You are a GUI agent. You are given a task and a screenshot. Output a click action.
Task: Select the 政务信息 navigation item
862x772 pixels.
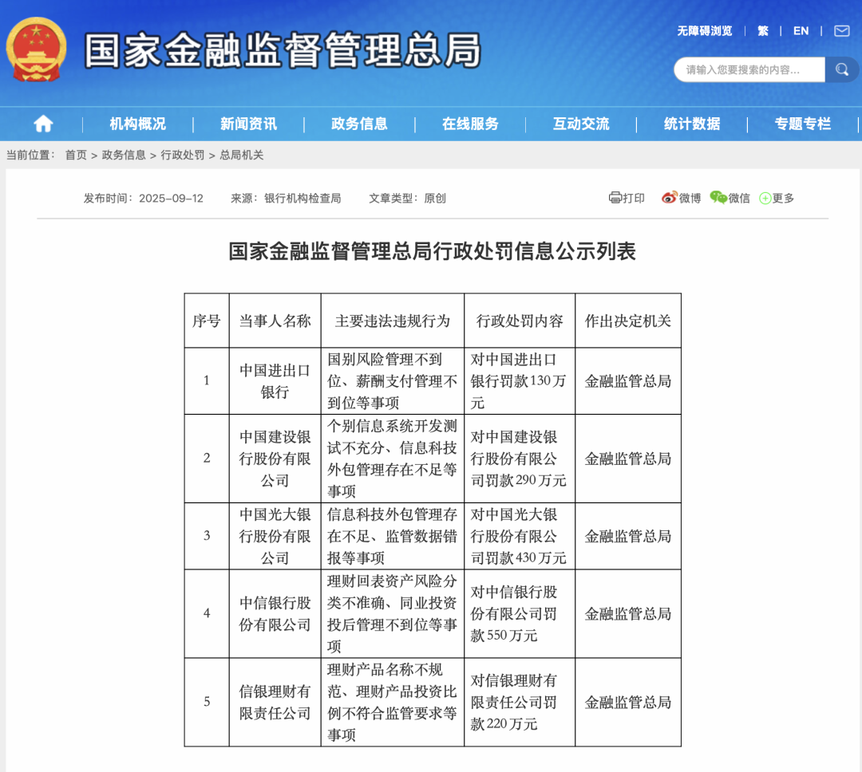click(359, 124)
